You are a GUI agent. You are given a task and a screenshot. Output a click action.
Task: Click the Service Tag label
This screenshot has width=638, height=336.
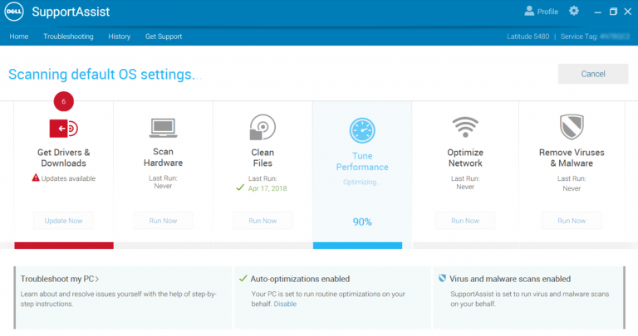[x=579, y=37]
